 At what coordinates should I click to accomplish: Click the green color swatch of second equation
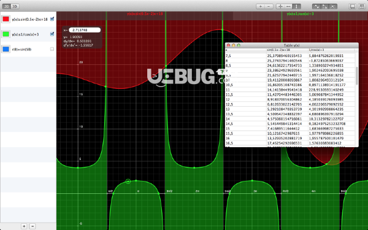click(x=6, y=34)
